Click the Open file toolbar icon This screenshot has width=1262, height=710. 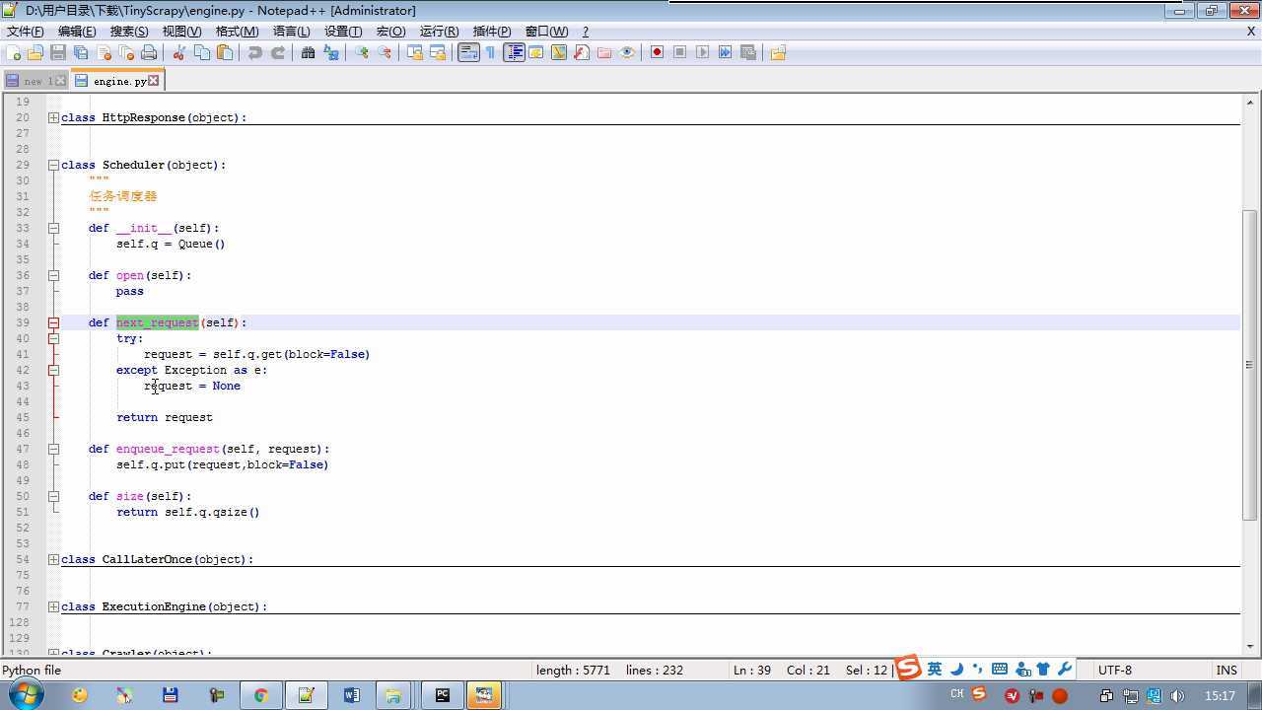(x=35, y=52)
